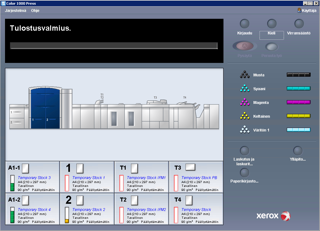This screenshot has width=320, height=231.
Task: Open the Ohje help menu
Action: [x=35, y=11]
